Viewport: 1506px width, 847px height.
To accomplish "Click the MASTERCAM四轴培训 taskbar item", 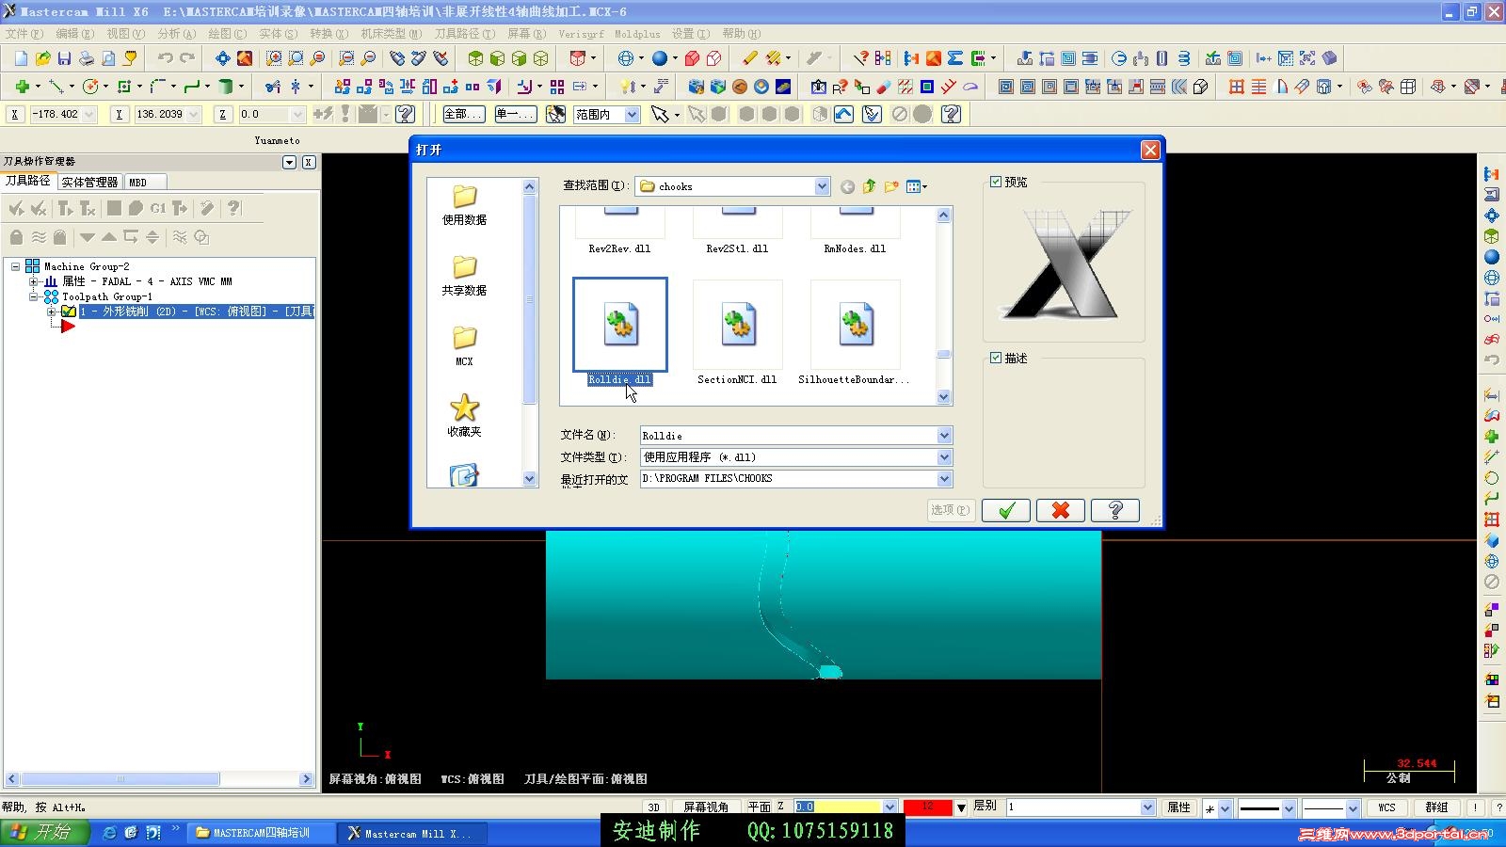I will [261, 833].
